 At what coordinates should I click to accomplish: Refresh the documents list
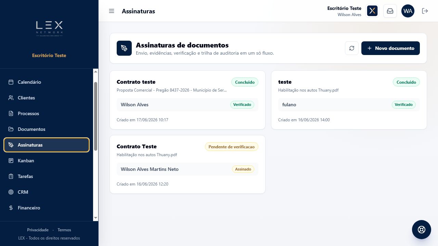point(352,48)
